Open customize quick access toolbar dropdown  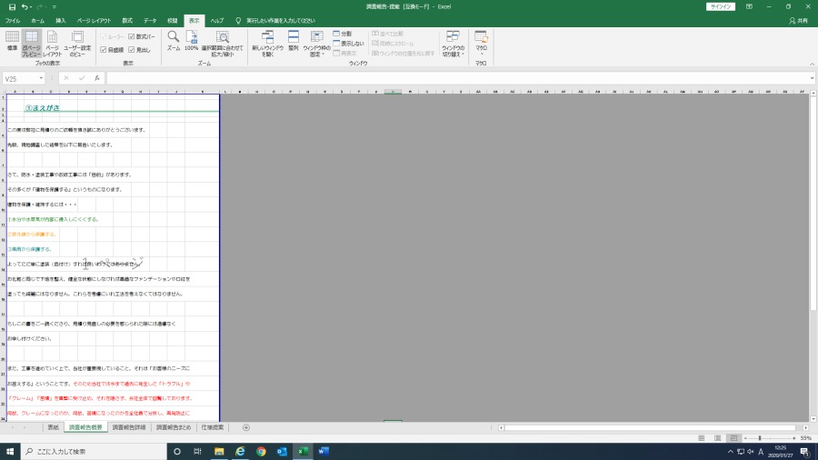55,6
